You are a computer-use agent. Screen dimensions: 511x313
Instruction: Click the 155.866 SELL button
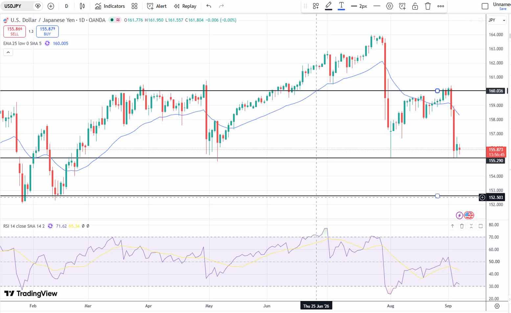coord(14,31)
